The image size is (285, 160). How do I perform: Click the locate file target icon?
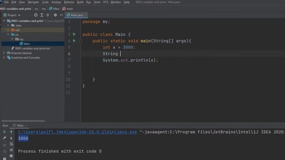36,15
